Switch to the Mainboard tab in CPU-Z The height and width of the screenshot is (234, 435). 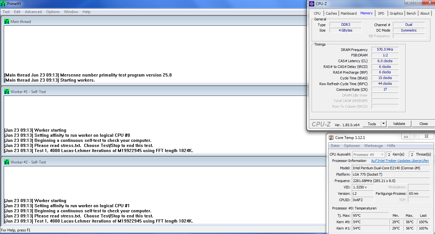pos(349,13)
